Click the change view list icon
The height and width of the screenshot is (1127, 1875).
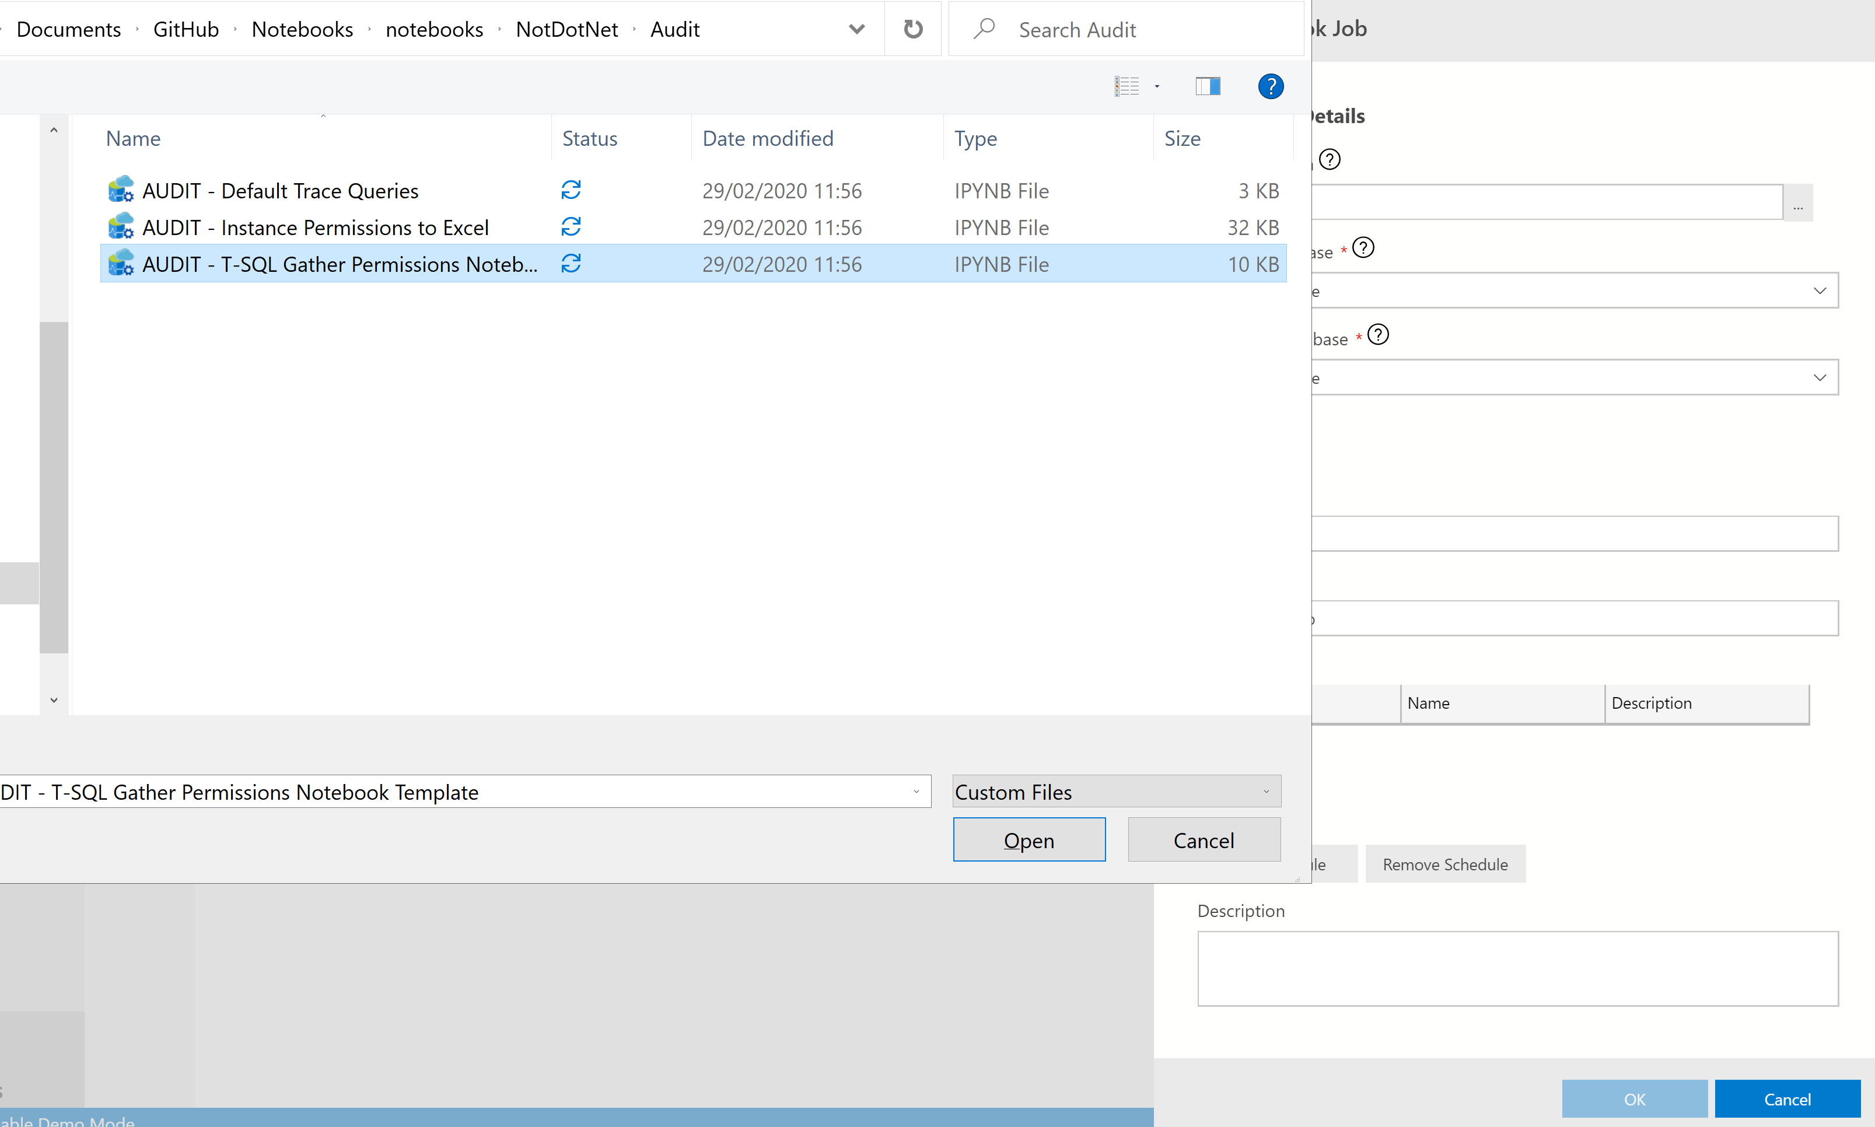click(x=1127, y=86)
